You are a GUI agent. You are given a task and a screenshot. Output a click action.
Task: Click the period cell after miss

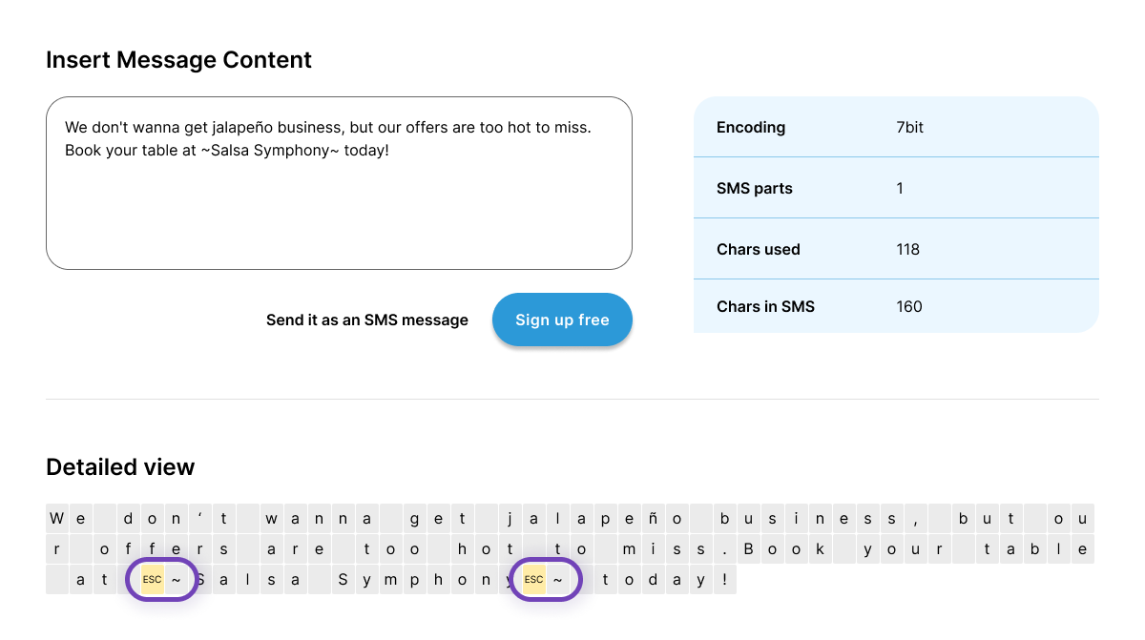725,549
